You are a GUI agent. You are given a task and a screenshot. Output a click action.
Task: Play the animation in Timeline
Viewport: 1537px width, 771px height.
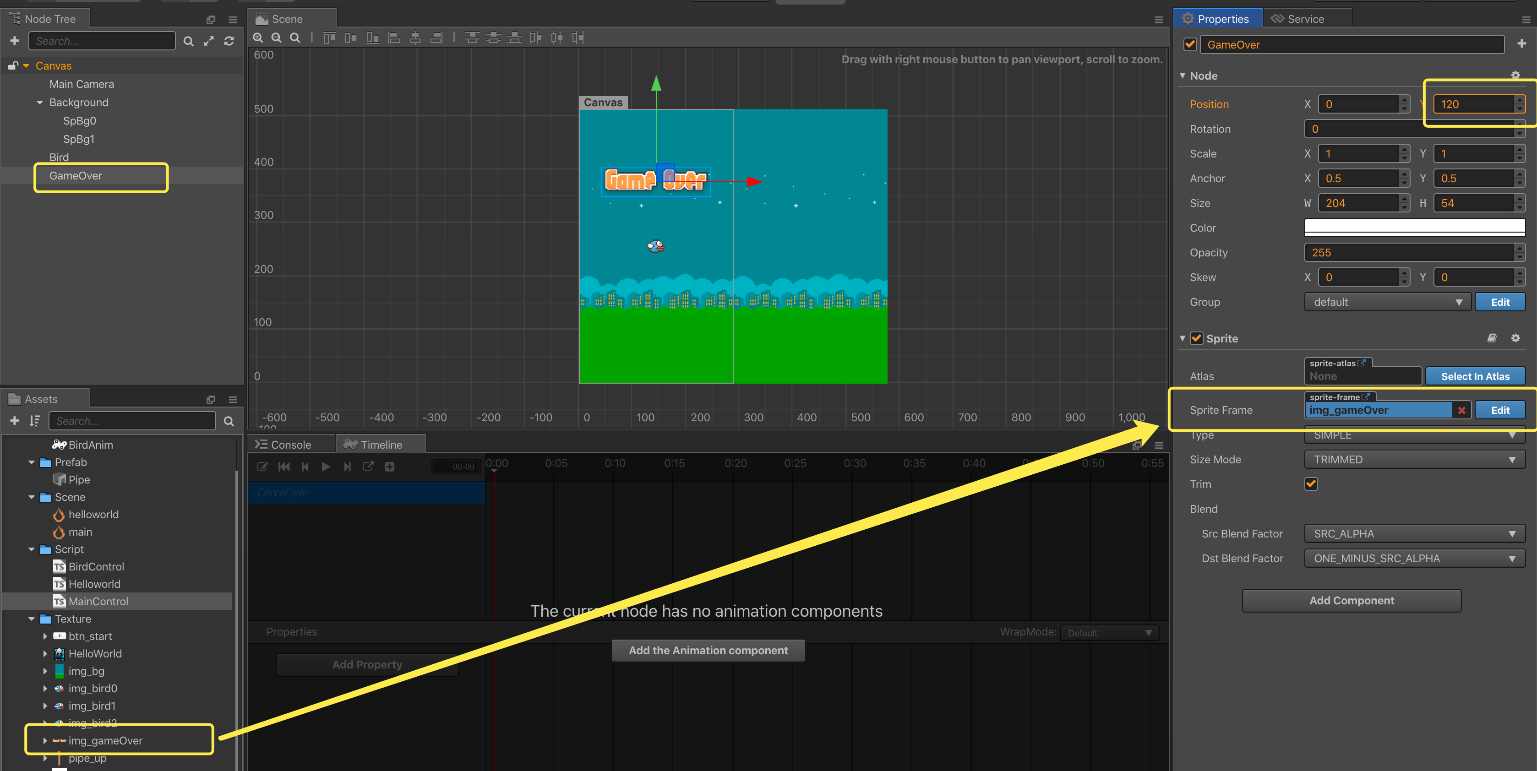tap(326, 466)
